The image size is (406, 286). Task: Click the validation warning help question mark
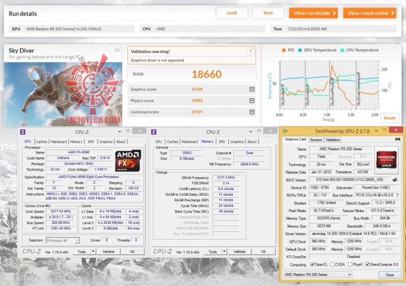tap(250, 51)
